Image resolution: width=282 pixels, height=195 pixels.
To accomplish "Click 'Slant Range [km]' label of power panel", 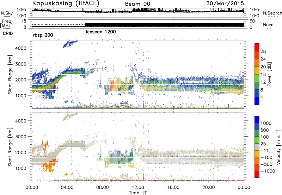I will pos(10,74).
